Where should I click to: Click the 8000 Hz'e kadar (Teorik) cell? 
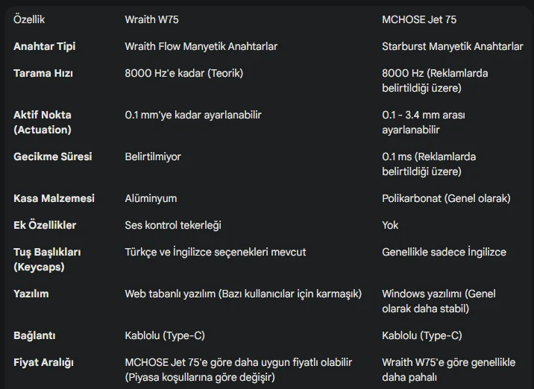[x=183, y=74]
